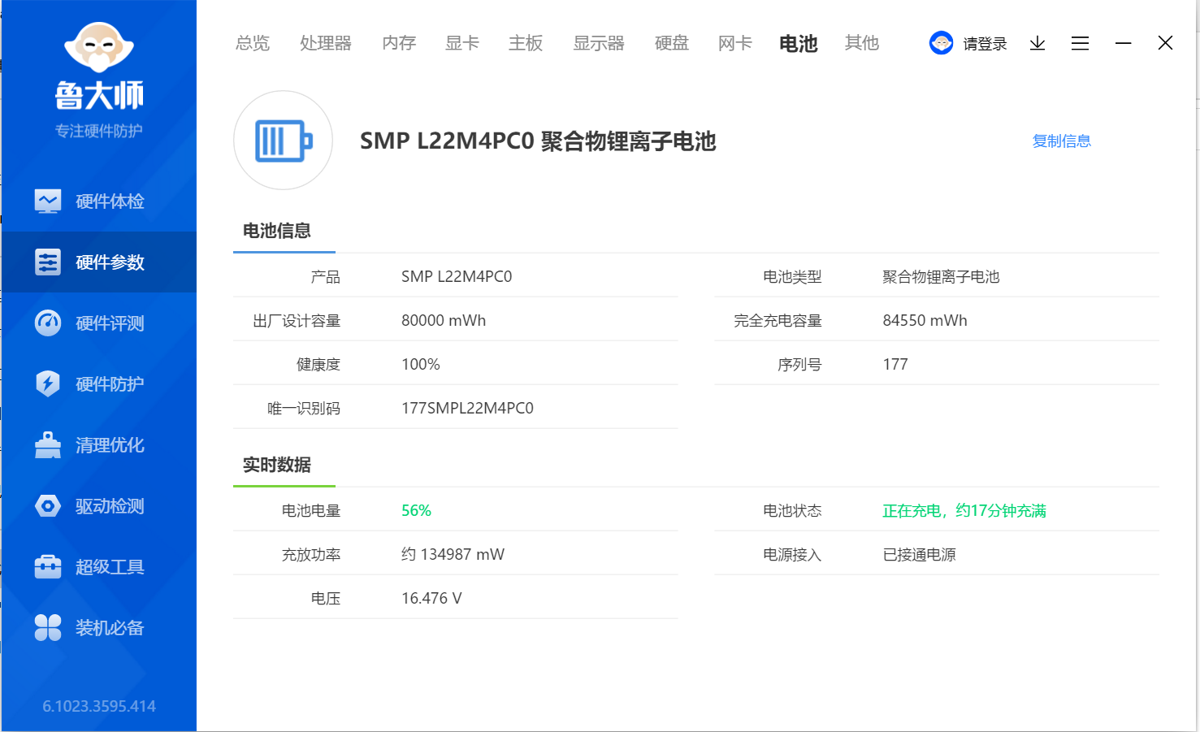The height and width of the screenshot is (732, 1200).
Task: Open the 超级工具 toolbox icon
Action: [x=48, y=566]
